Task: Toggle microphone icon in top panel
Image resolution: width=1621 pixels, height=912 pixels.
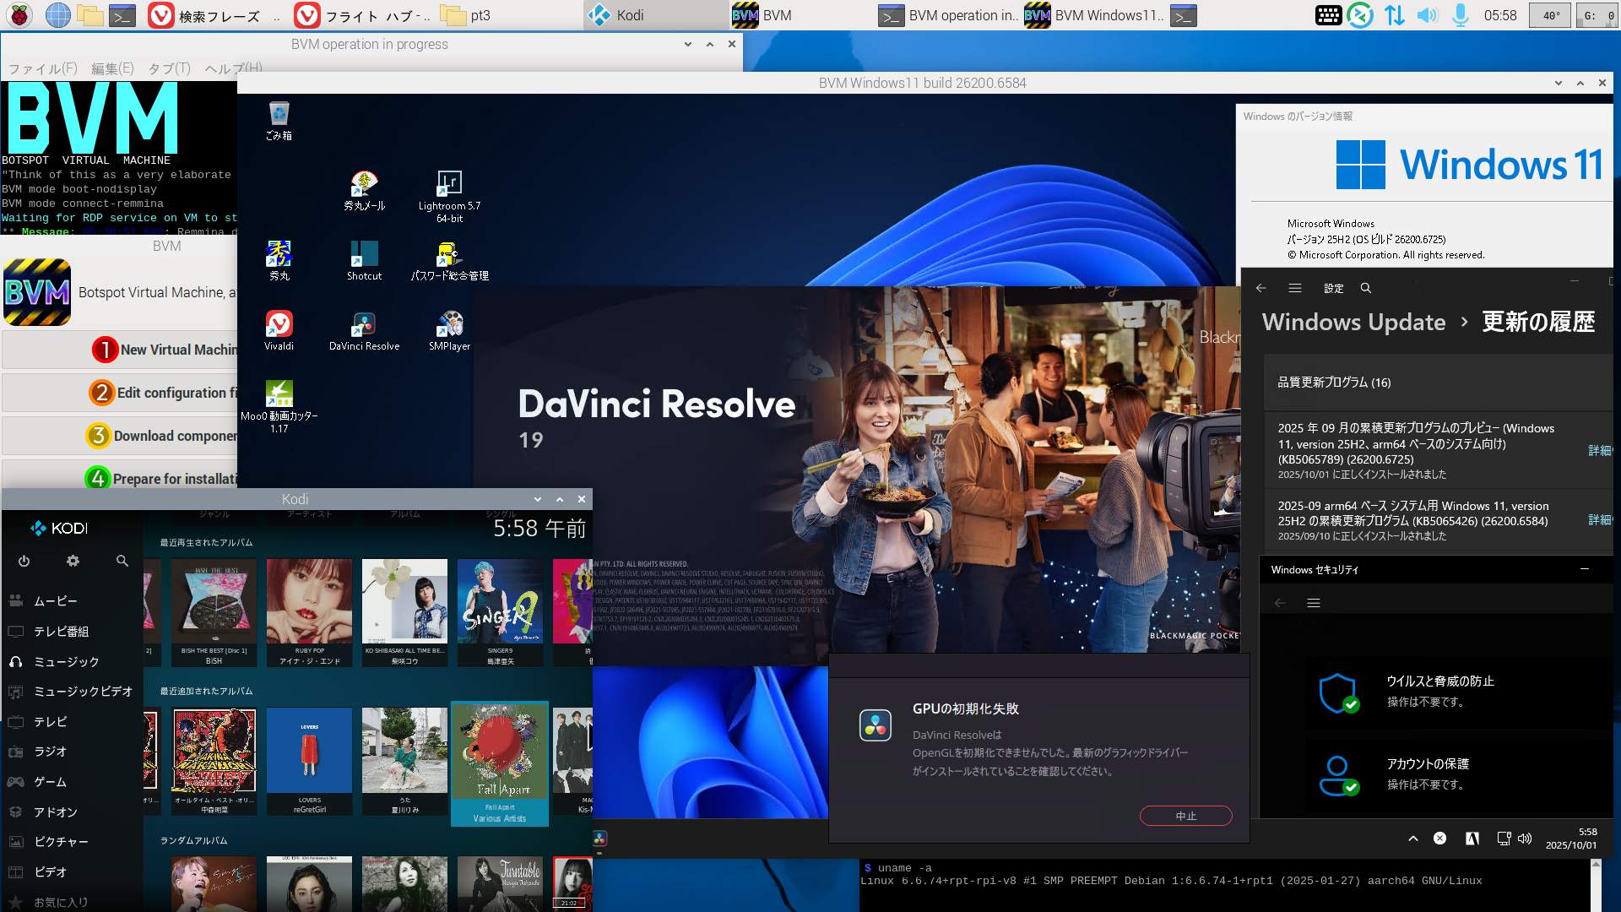Action: click(x=1460, y=15)
